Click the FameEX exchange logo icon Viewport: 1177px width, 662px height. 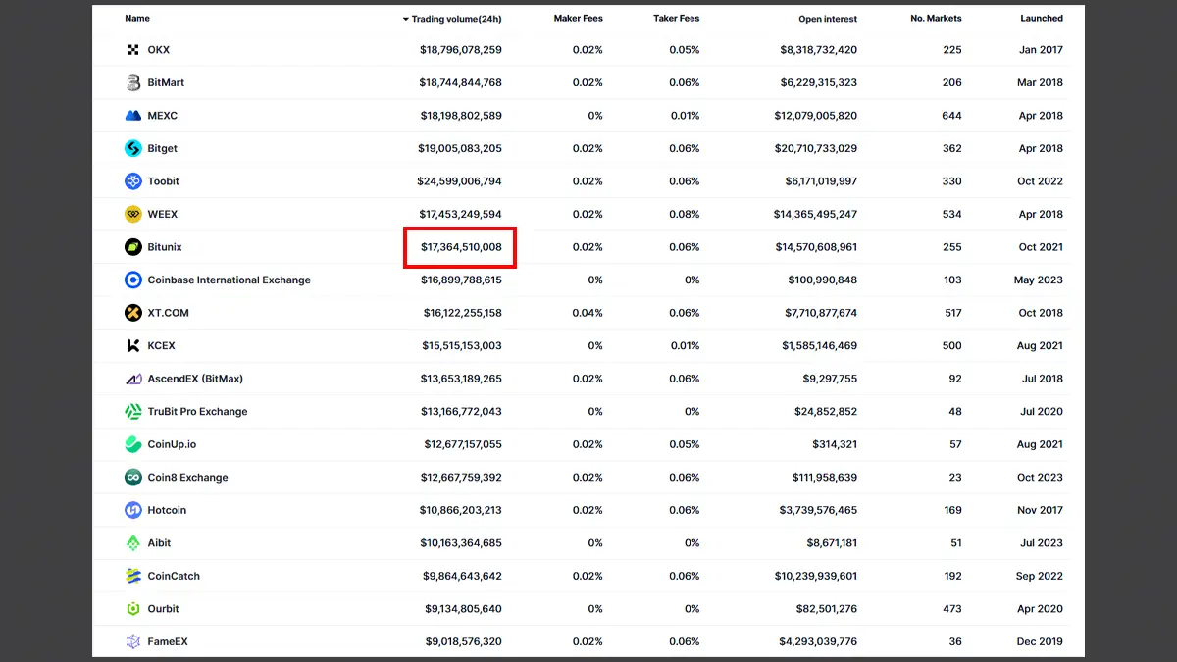coord(133,641)
